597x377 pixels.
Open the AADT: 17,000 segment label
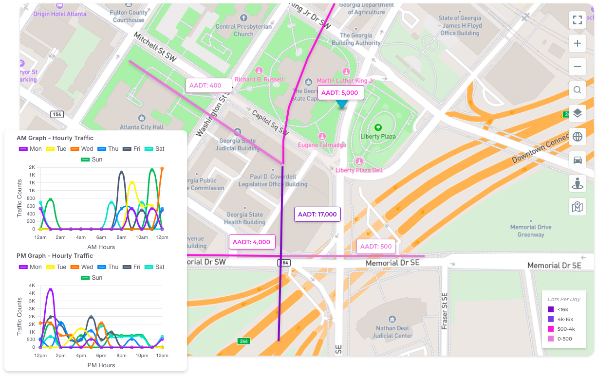pos(317,214)
